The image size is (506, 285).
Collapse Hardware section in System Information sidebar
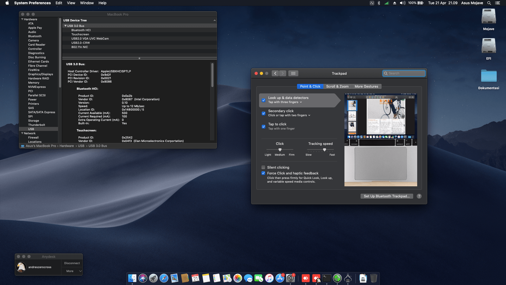22,19
